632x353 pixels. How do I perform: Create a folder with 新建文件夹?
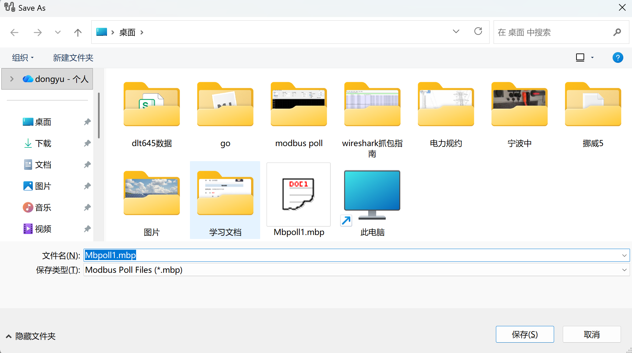point(73,58)
